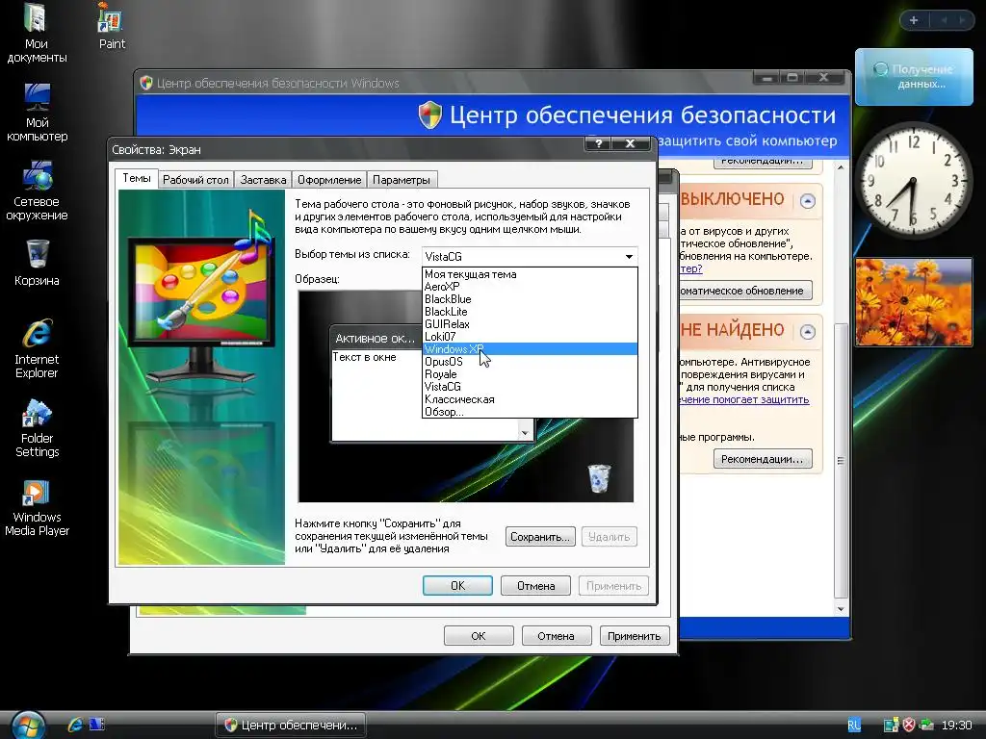Choose Royale theme from list
This screenshot has width=986, height=739.
coord(530,374)
